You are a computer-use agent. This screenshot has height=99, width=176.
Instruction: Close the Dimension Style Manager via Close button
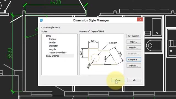tap(118, 80)
